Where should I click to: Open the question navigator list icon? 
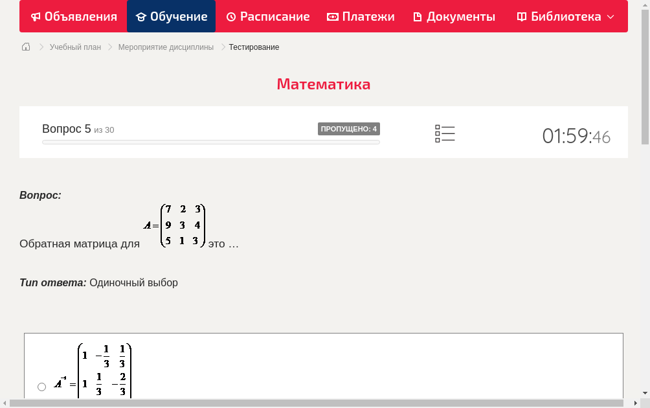click(x=445, y=133)
